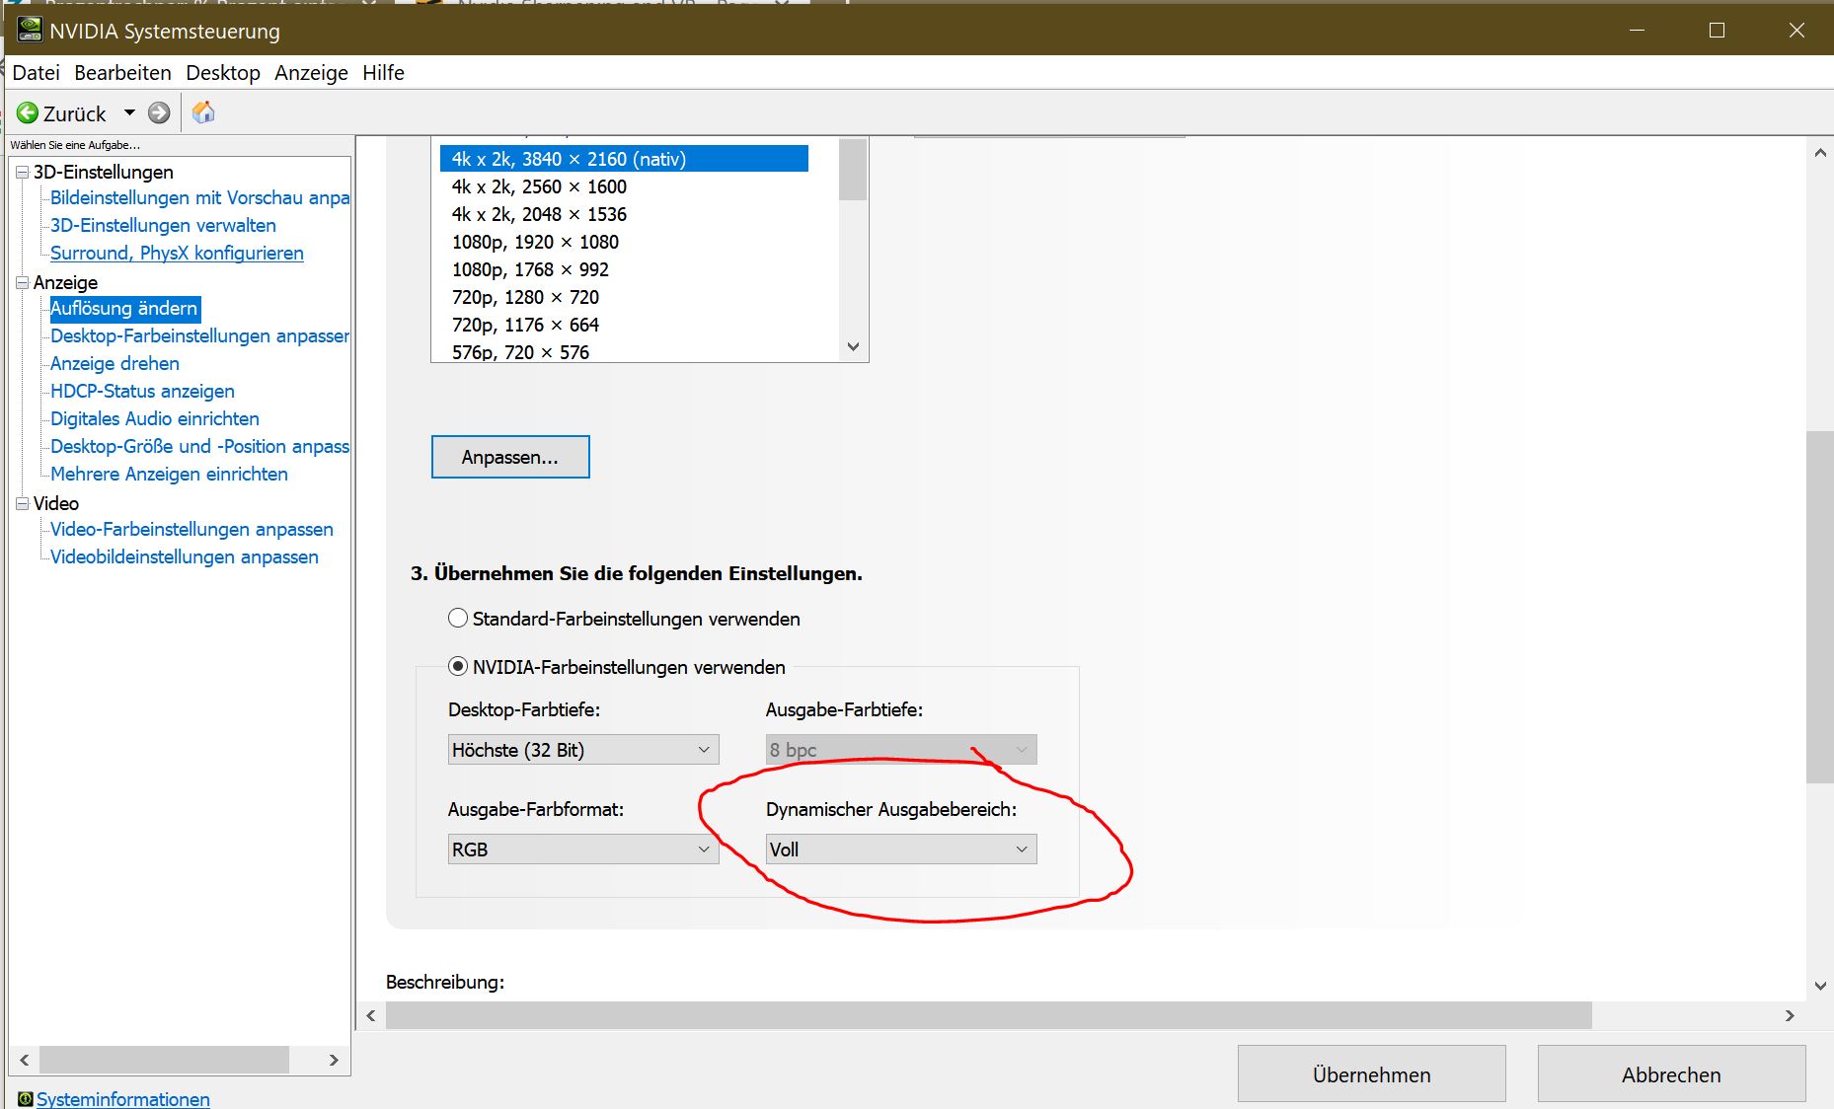Click resolution list scroll-down arrow
The image size is (1834, 1109).
[x=854, y=347]
